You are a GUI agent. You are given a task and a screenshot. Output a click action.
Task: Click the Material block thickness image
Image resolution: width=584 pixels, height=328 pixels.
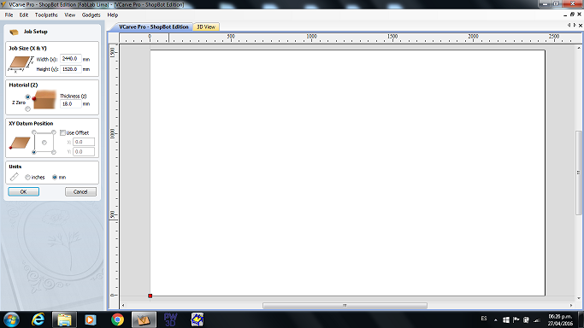[44, 100]
